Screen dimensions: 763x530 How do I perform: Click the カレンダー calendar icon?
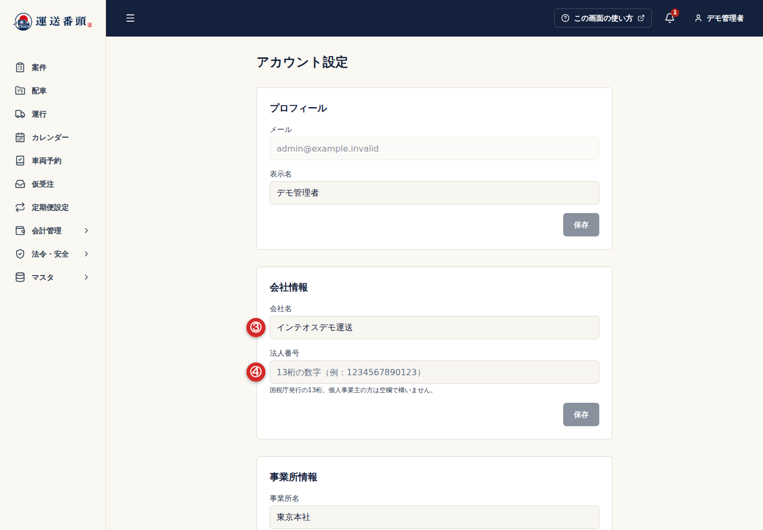(20, 137)
